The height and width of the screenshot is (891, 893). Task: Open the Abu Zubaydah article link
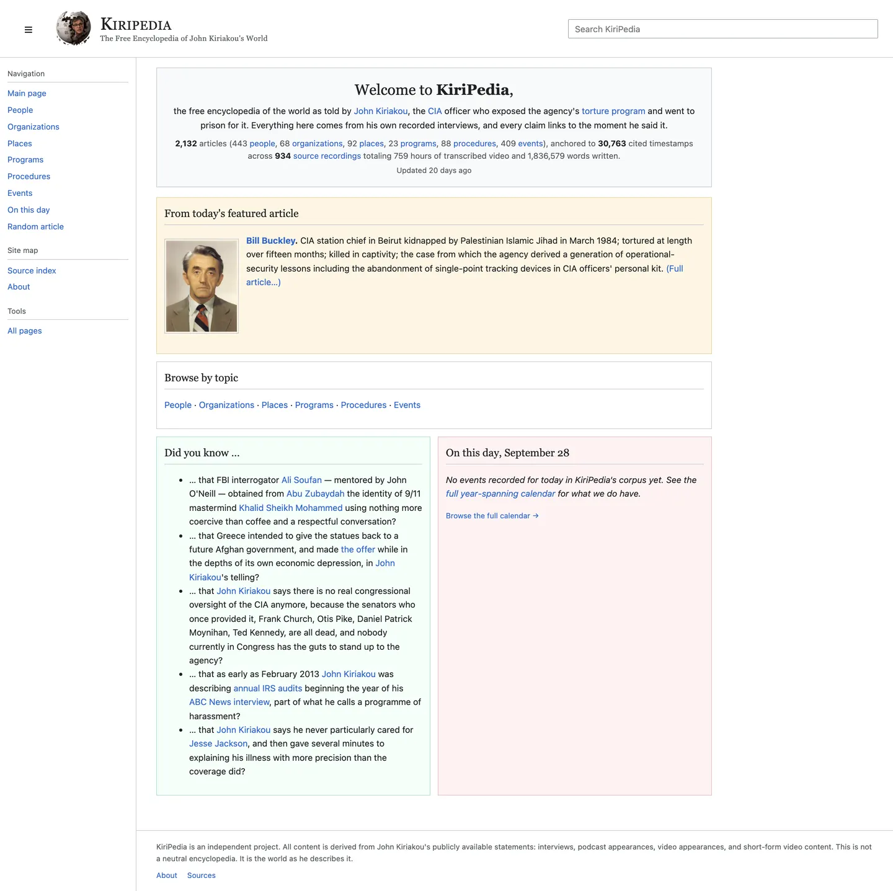(315, 494)
